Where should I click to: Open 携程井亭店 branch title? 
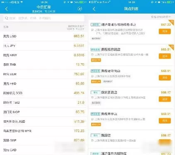pos(109,114)
